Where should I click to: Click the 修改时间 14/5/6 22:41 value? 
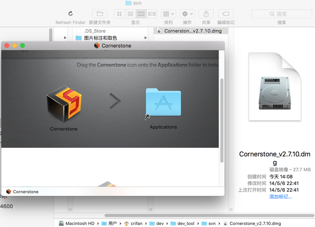284,183
